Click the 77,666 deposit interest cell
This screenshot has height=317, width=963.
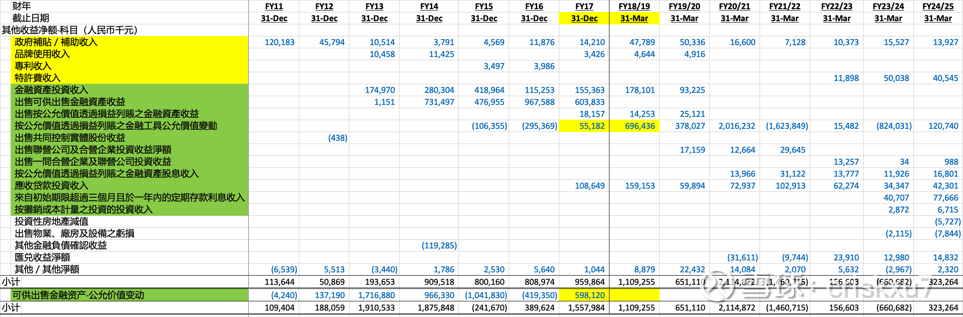coord(946,198)
